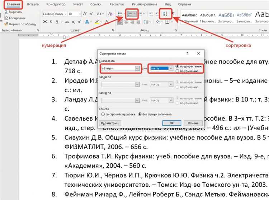Confirm sorting with OK button
The width and height of the screenshot is (269, 200).
point(172,123)
